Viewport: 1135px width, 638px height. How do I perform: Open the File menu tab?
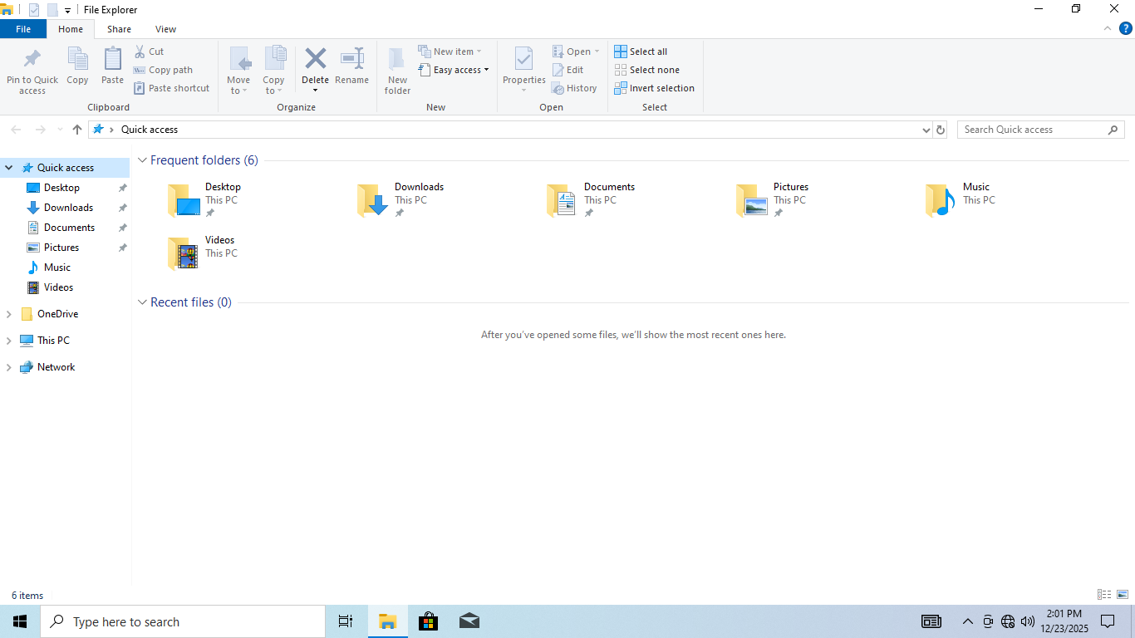tap(23, 29)
